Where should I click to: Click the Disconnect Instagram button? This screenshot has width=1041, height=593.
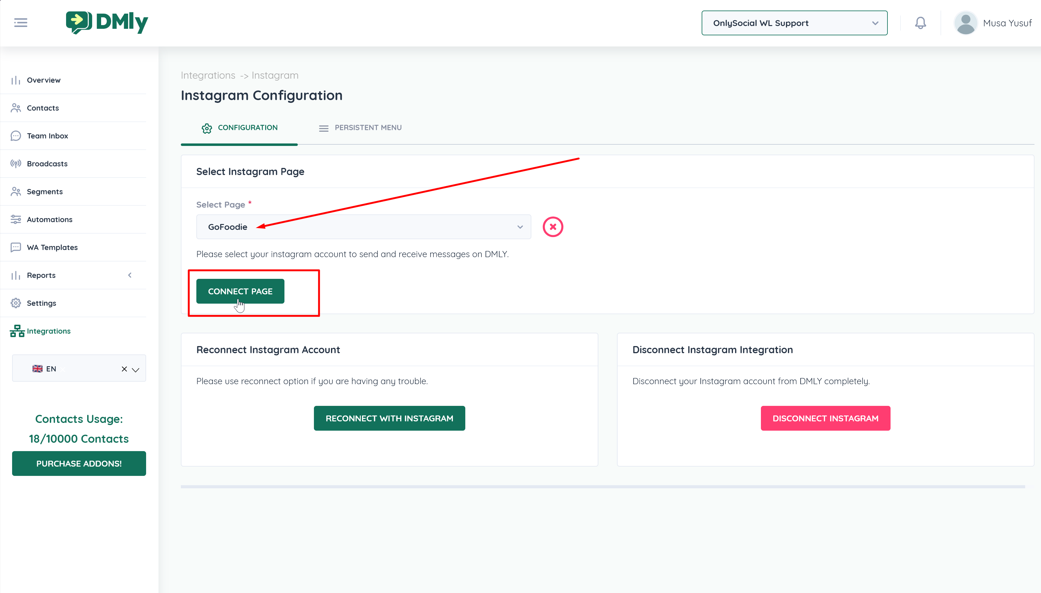click(x=825, y=418)
